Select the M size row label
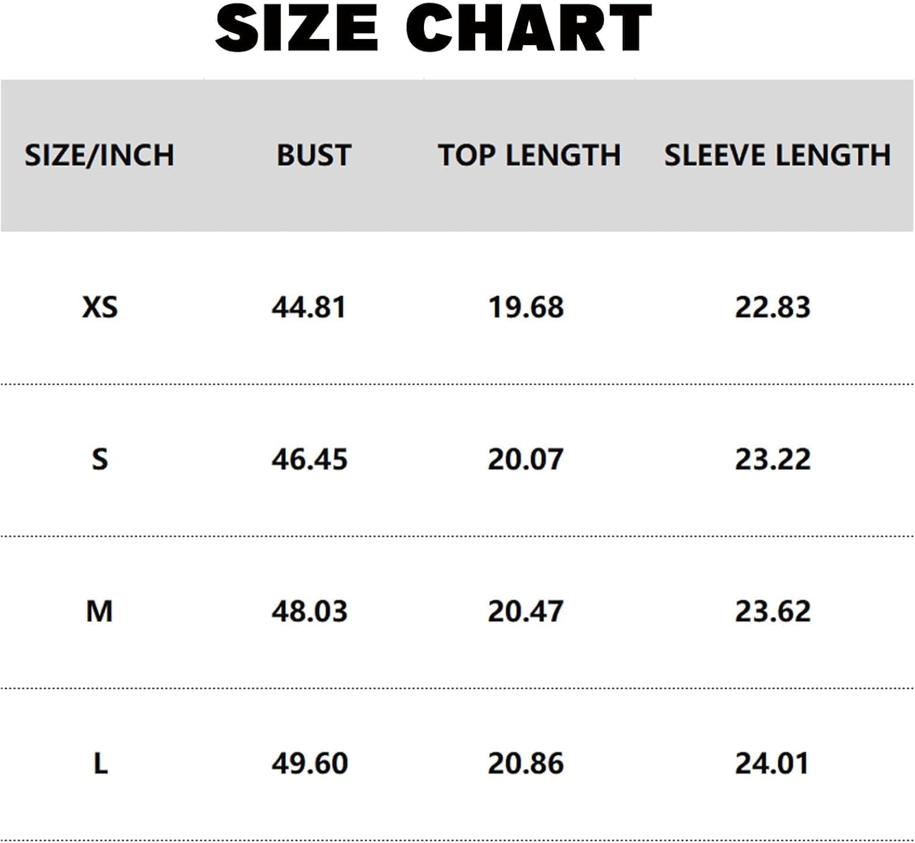This screenshot has width=915, height=843. 100,611
